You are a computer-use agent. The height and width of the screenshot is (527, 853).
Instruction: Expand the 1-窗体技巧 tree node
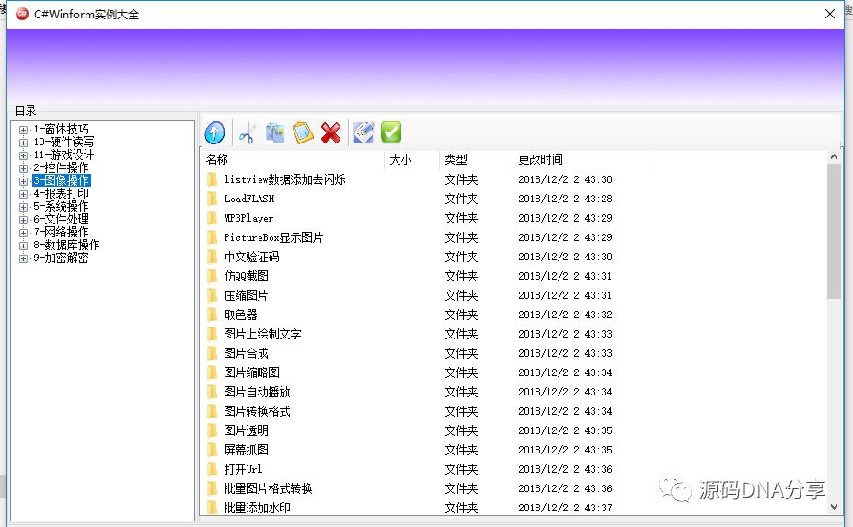pos(23,130)
